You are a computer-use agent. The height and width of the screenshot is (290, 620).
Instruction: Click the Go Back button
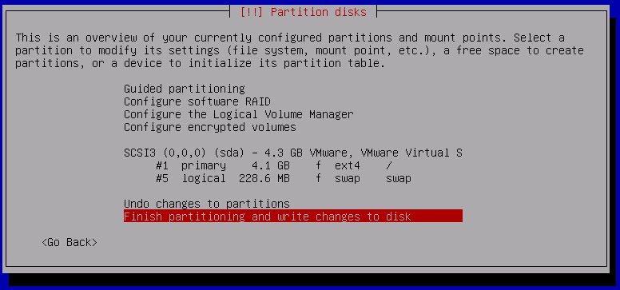70,242
